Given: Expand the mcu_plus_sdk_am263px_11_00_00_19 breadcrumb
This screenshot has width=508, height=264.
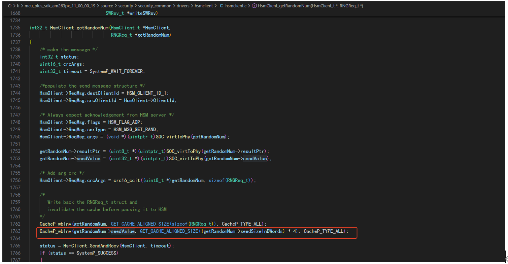Looking at the screenshot, I should pos(60,6).
